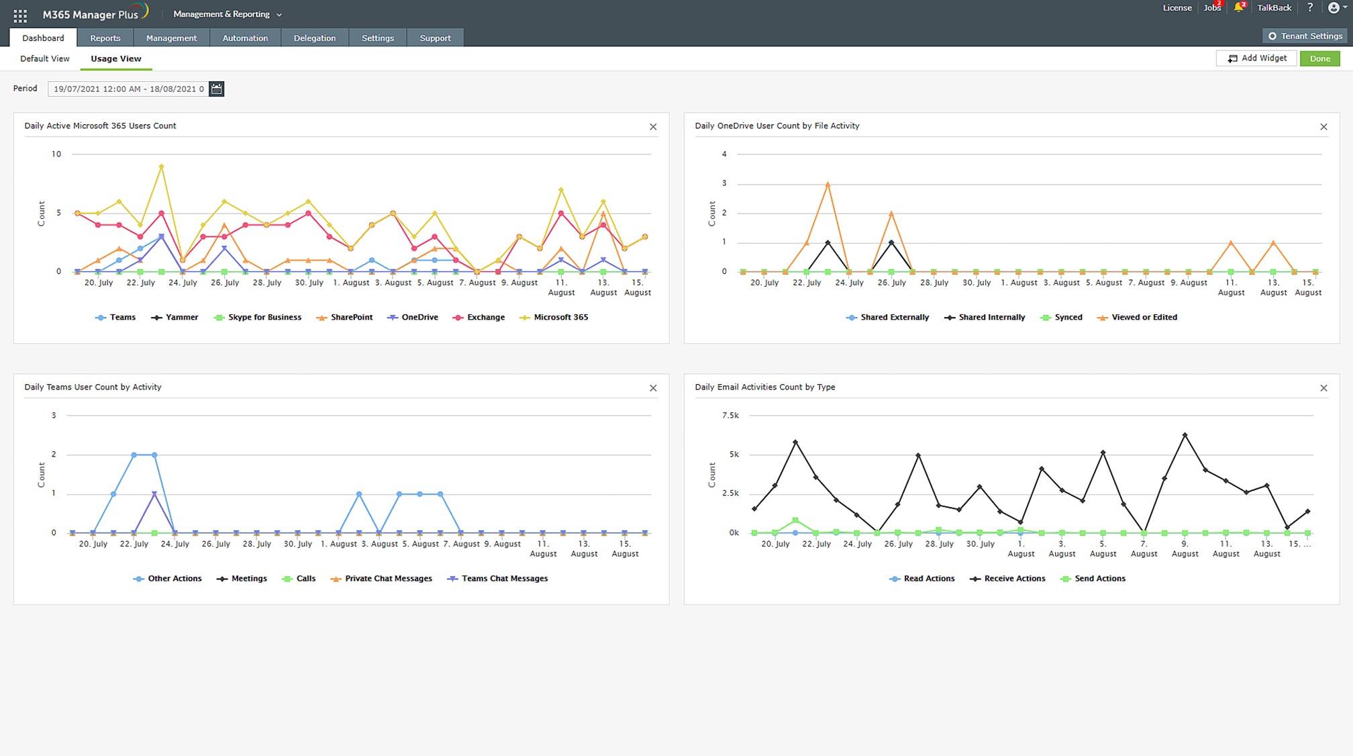The width and height of the screenshot is (1353, 756).
Task: Open the notifications bell icon
Action: (x=1238, y=8)
